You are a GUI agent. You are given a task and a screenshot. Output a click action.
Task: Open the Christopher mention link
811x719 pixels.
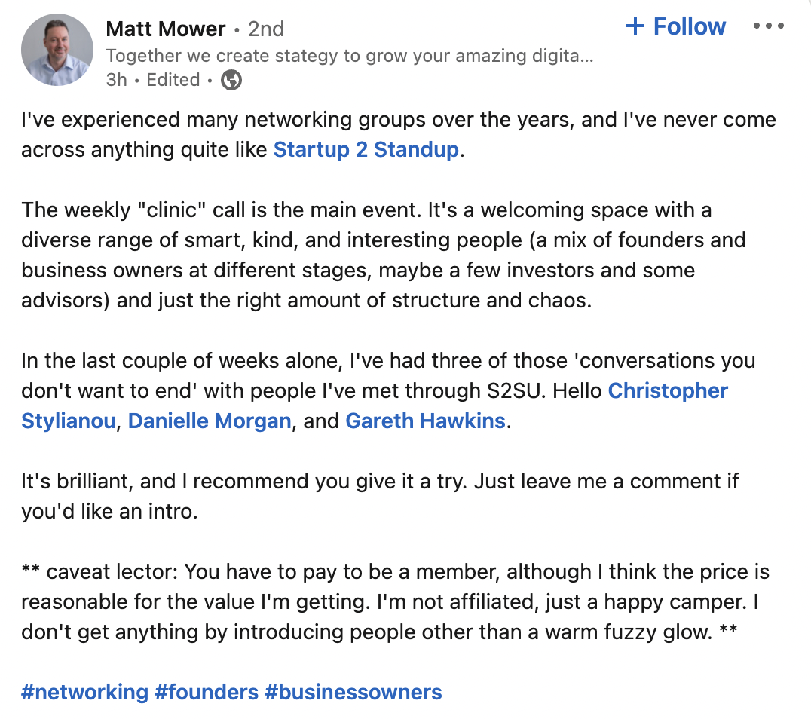coord(668,391)
